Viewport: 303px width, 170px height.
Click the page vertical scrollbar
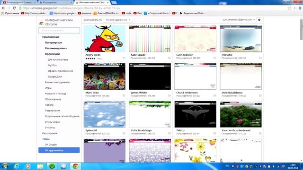301,30
